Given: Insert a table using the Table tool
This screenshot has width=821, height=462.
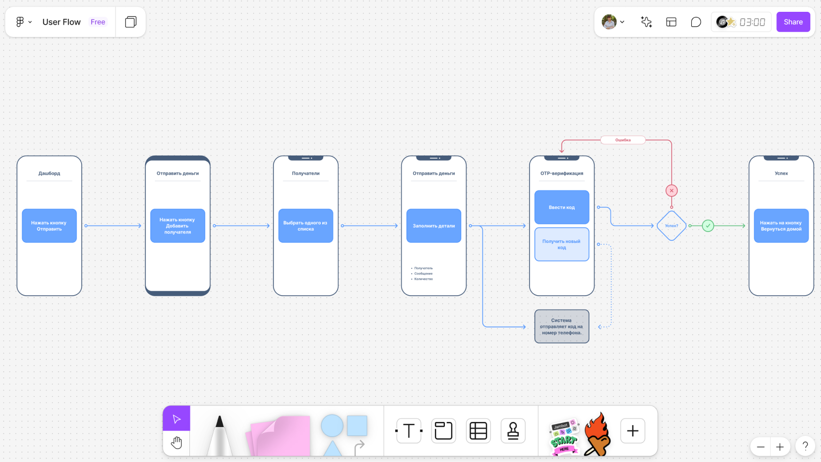Looking at the screenshot, I should 478,431.
